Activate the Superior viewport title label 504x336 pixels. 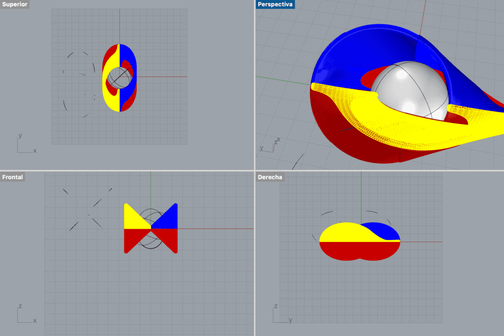pos(15,4)
